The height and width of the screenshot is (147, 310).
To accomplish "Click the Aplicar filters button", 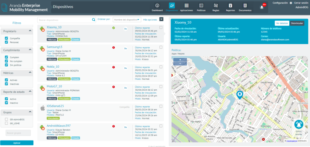I will click(x=17, y=143).
